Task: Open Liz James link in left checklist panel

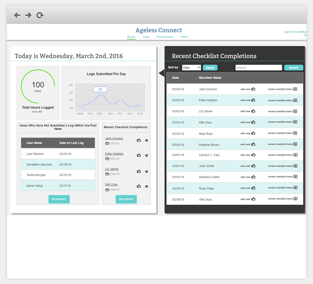Action: [x=112, y=169]
